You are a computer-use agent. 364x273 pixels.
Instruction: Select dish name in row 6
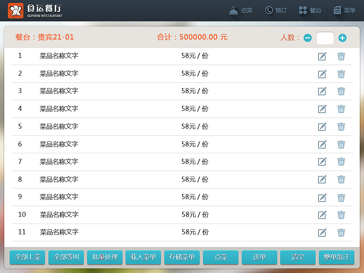coord(59,144)
